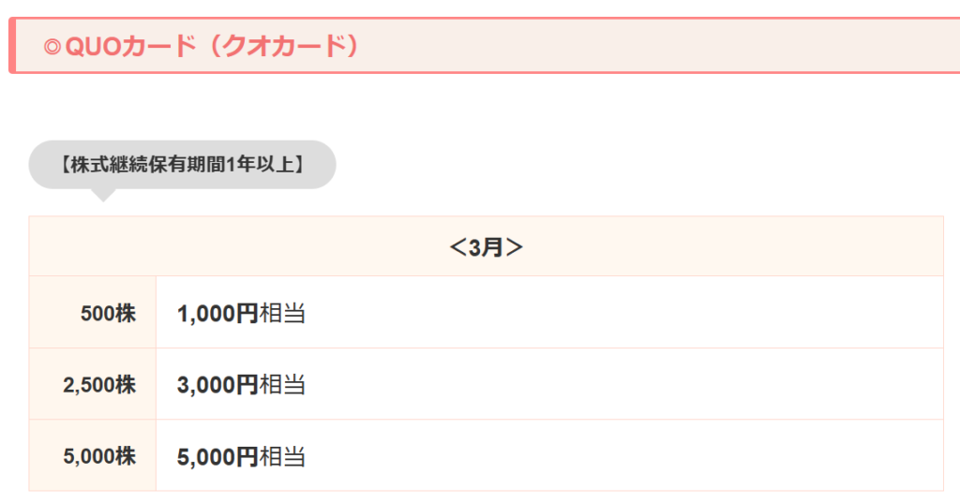Click the ◎ double-circle symbol in heading

tap(52, 47)
